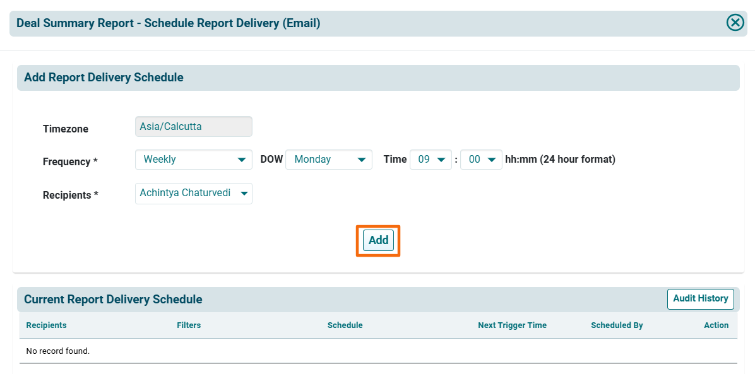Click the Scheduled By column header
The image size is (755, 374).
[x=617, y=325]
